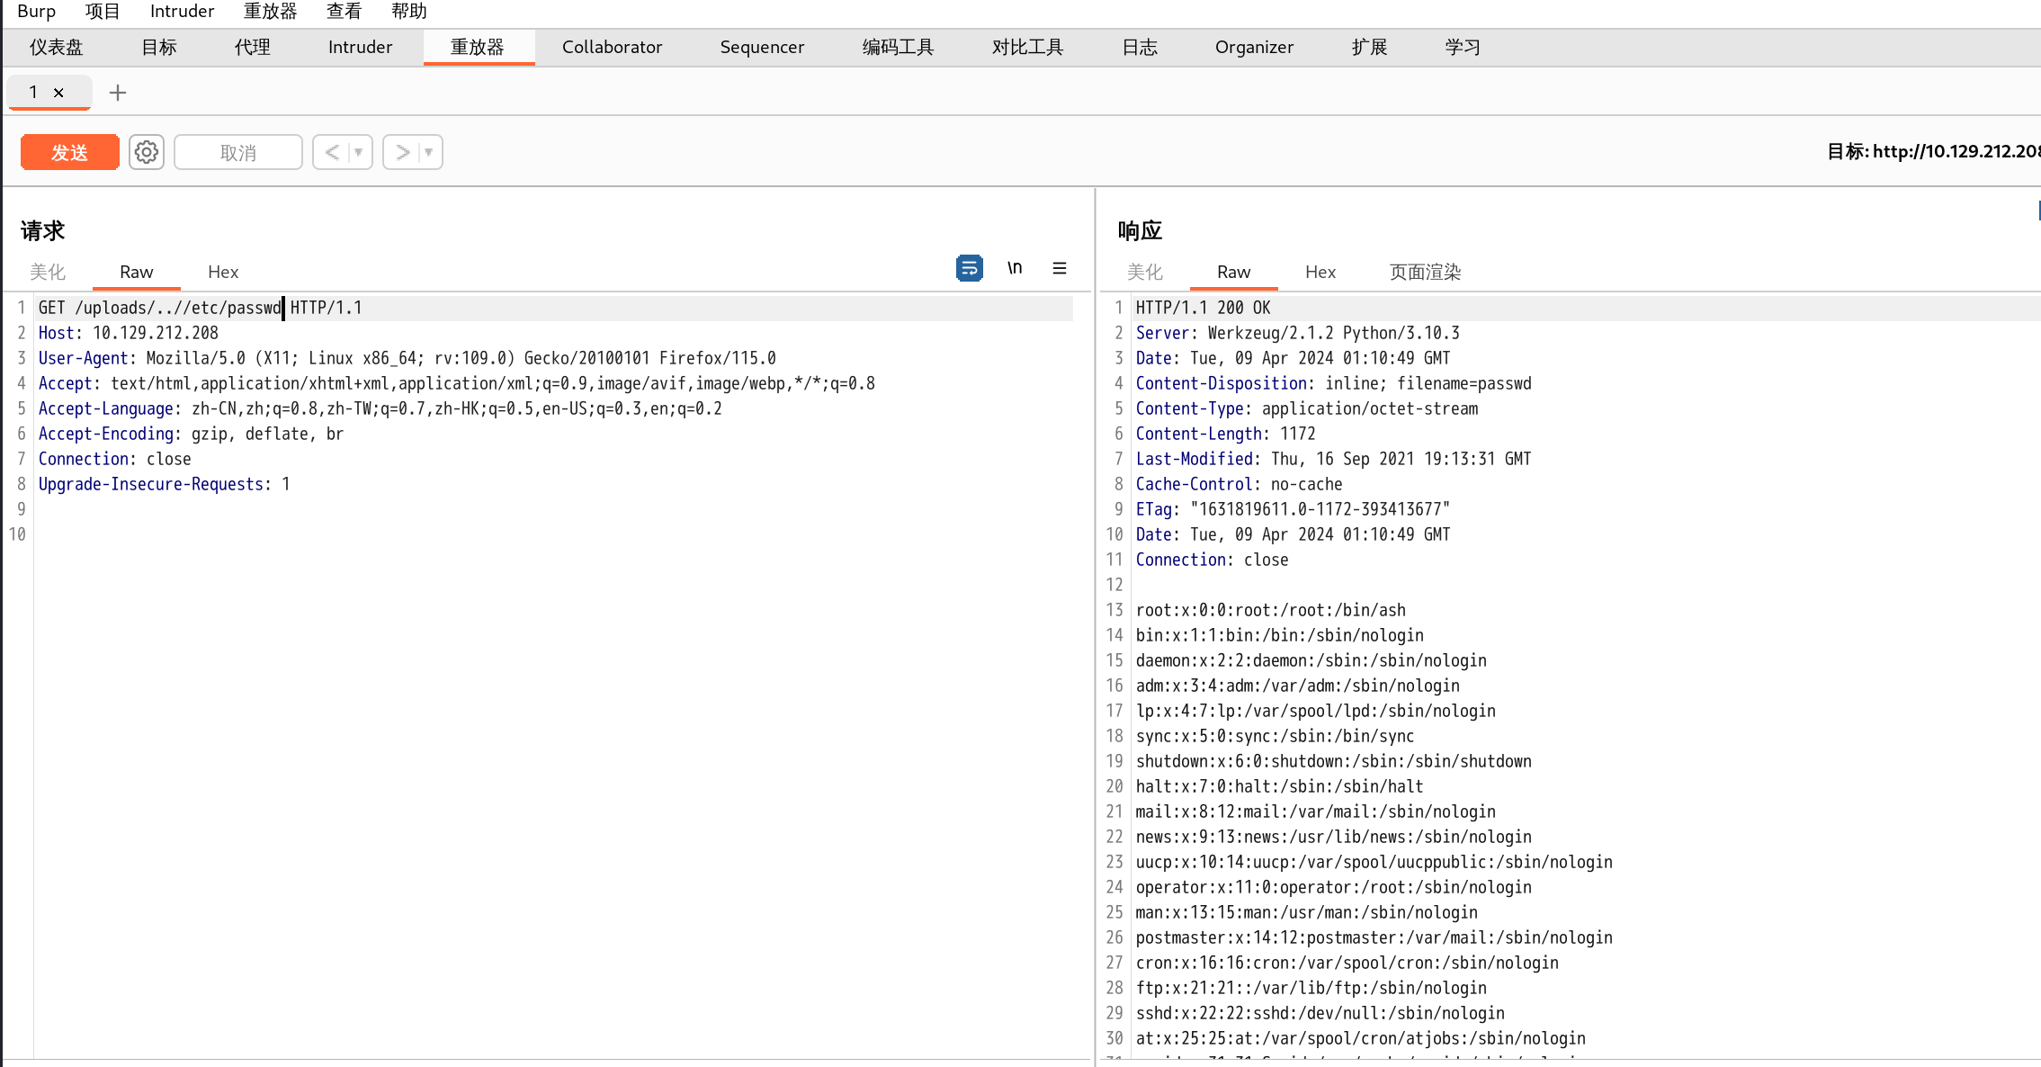This screenshot has width=2041, height=1067.
Task: Add a new Repeater tab
Action: tap(117, 93)
